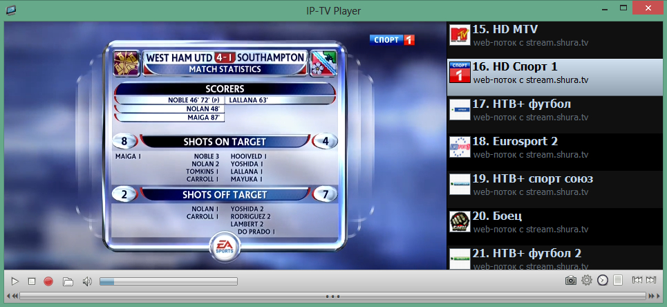
Task: Maximize the IP-TV Player window
Action: [x=623, y=8]
